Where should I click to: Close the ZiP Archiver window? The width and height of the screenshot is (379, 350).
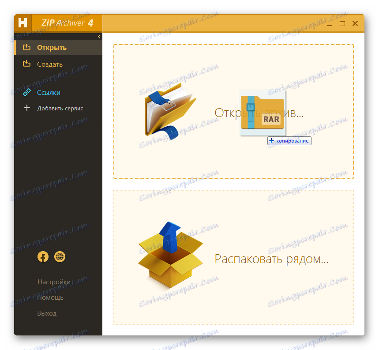[355, 23]
